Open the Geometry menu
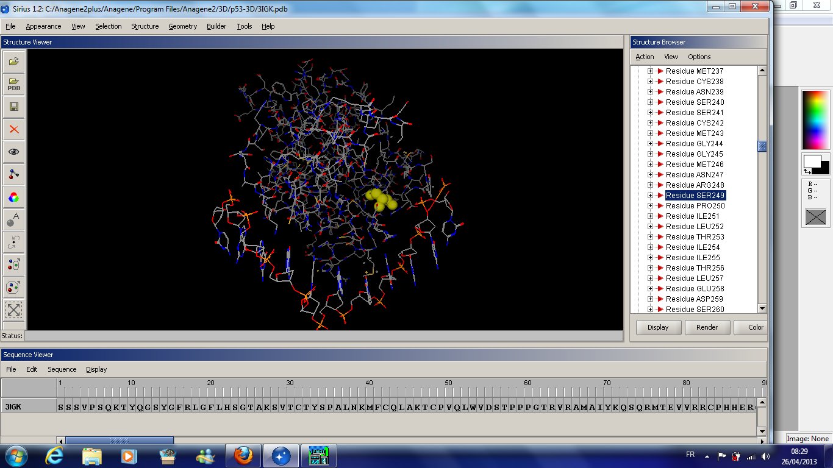 click(182, 26)
